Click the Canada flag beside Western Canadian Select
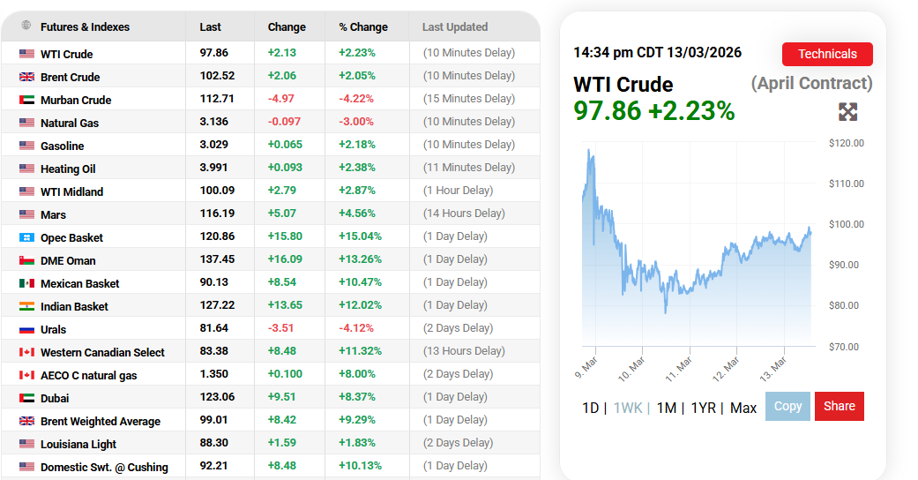918x480 pixels. point(26,352)
